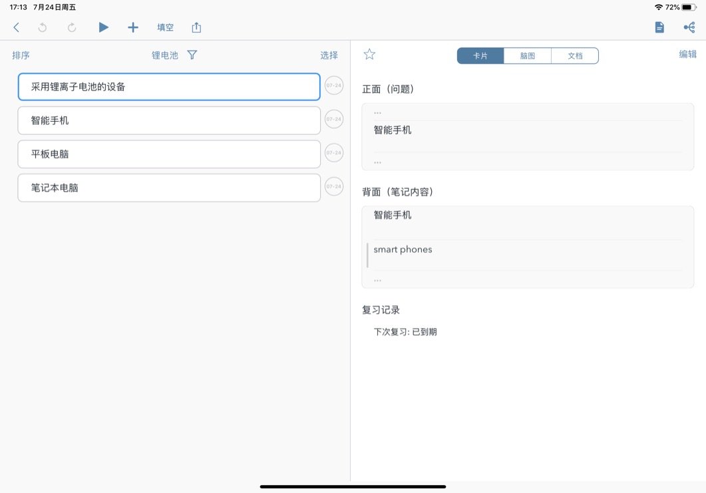Open the mind-map node icon at top right
The height and width of the screenshot is (493, 706).
689,27
